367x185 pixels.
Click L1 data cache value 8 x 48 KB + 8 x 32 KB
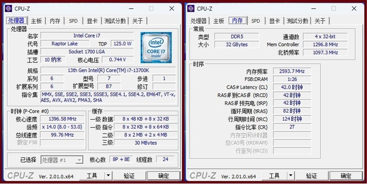145,119
